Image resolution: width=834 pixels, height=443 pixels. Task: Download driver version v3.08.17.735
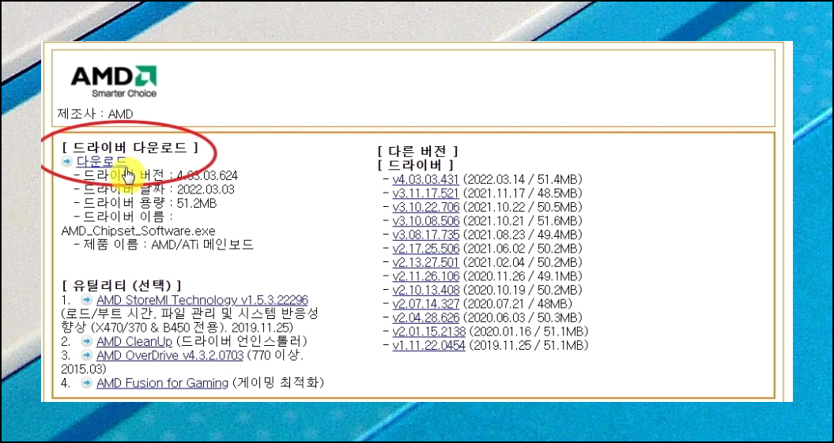coord(425,235)
